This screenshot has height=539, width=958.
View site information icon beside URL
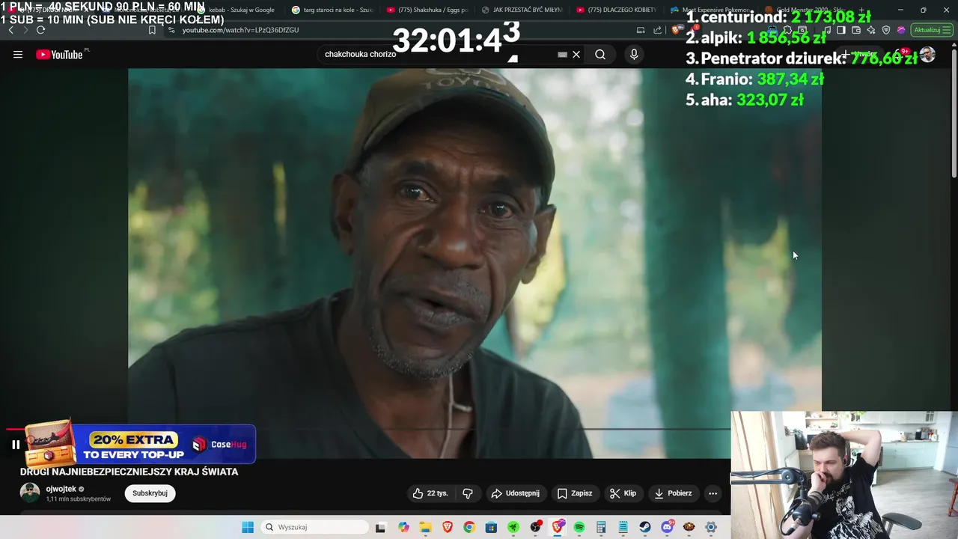click(x=171, y=30)
